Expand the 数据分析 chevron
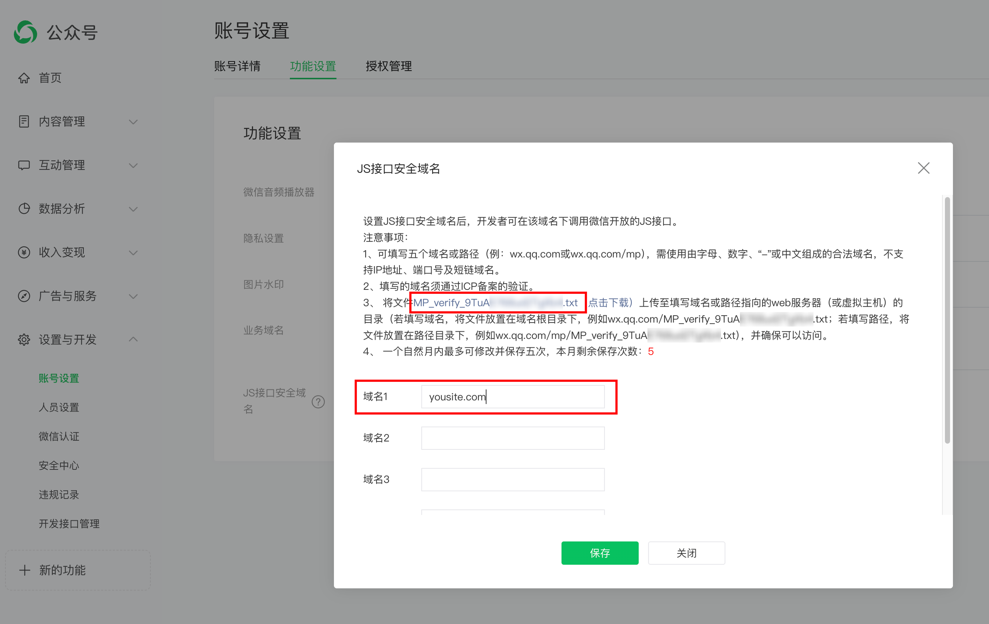The width and height of the screenshot is (989, 624). pos(133,209)
